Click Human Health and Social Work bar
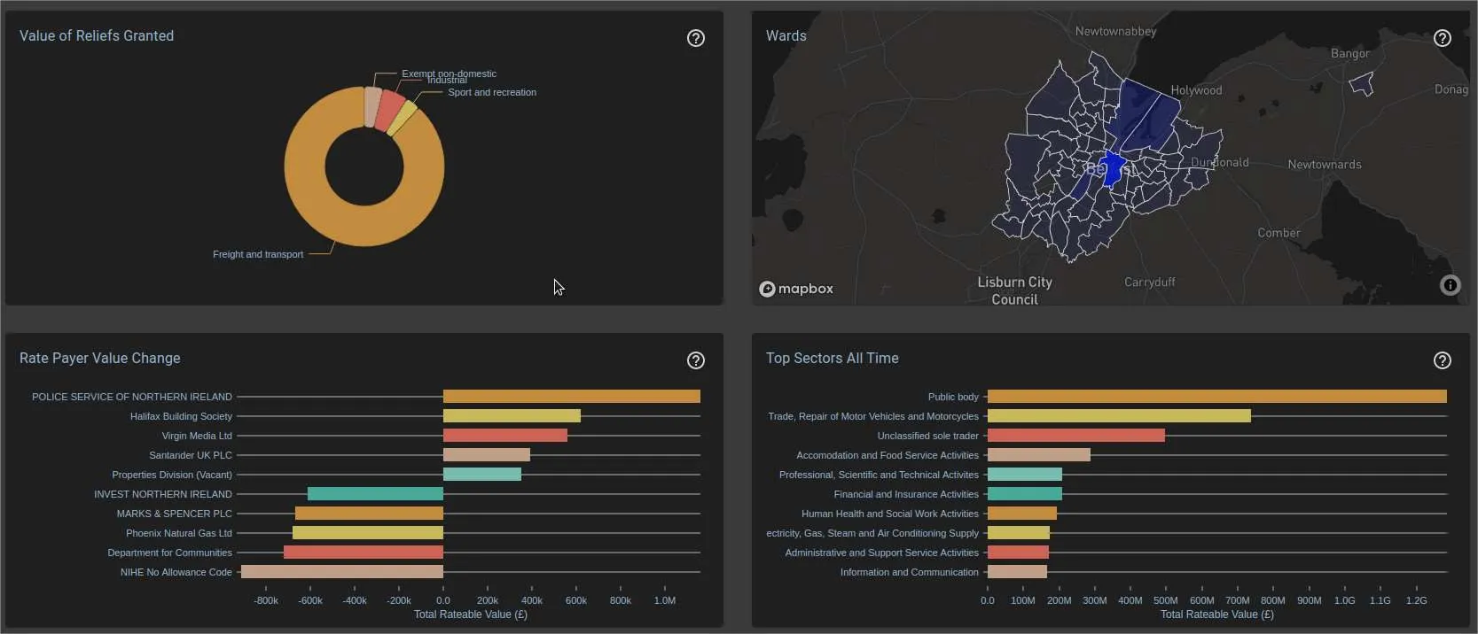The image size is (1478, 634). coord(1022,514)
